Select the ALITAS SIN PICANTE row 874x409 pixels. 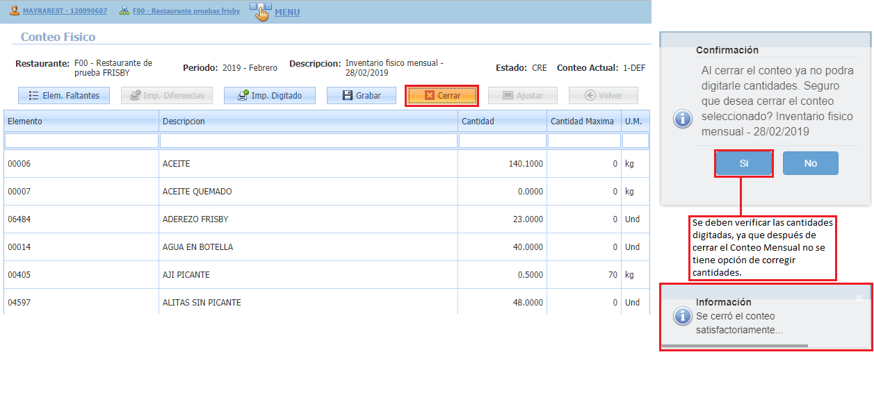[327, 302]
